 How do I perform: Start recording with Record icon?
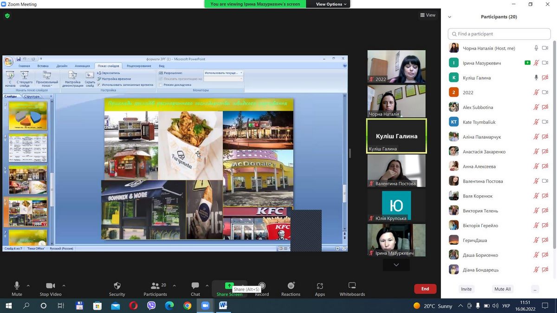[262, 286]
